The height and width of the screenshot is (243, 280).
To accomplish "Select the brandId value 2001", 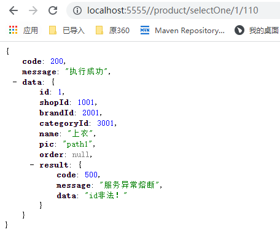I will pos(91,113).
